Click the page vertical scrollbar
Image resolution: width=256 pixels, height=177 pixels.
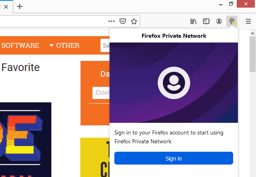click(x=253, y=100)
